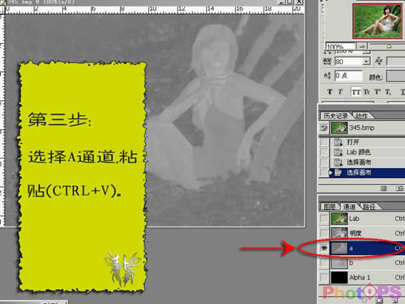
Task: Select the Alpha 1 channel row
Action: 367,278
